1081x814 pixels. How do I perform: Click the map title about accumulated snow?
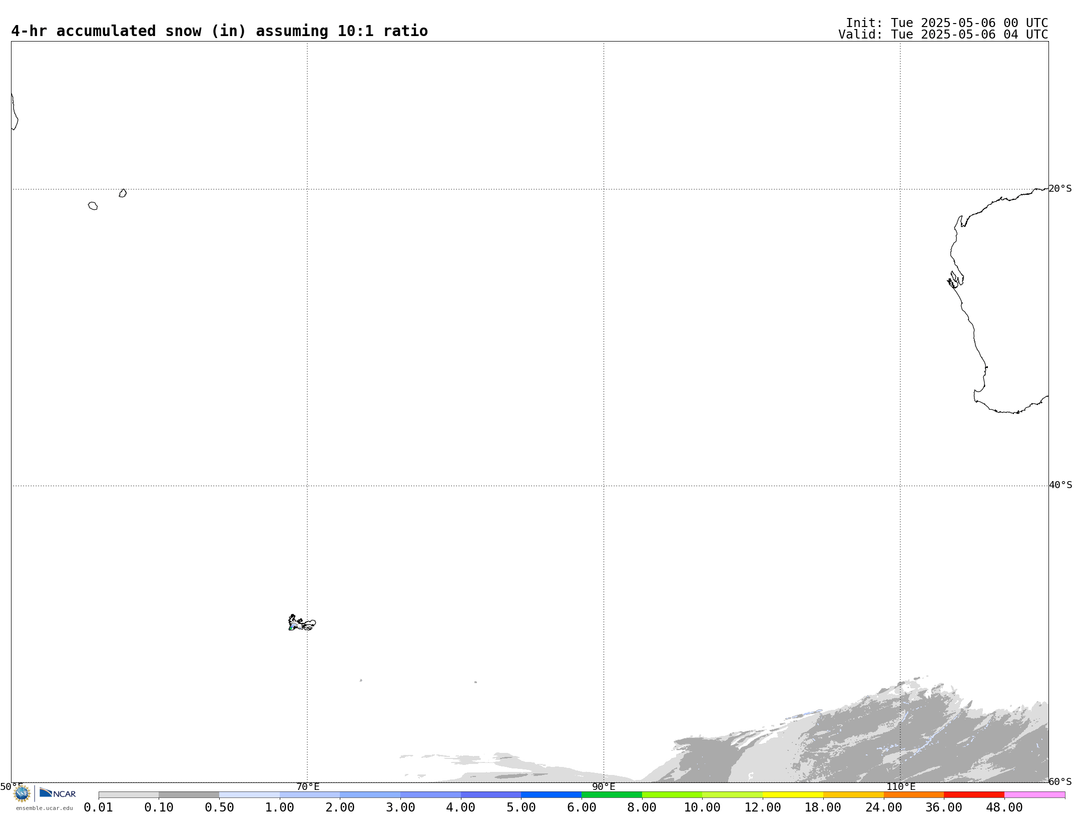219,31
